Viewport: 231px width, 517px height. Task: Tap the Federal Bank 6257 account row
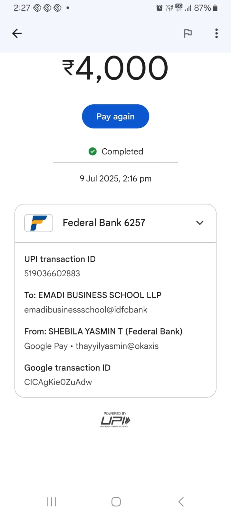pos(104,223)
